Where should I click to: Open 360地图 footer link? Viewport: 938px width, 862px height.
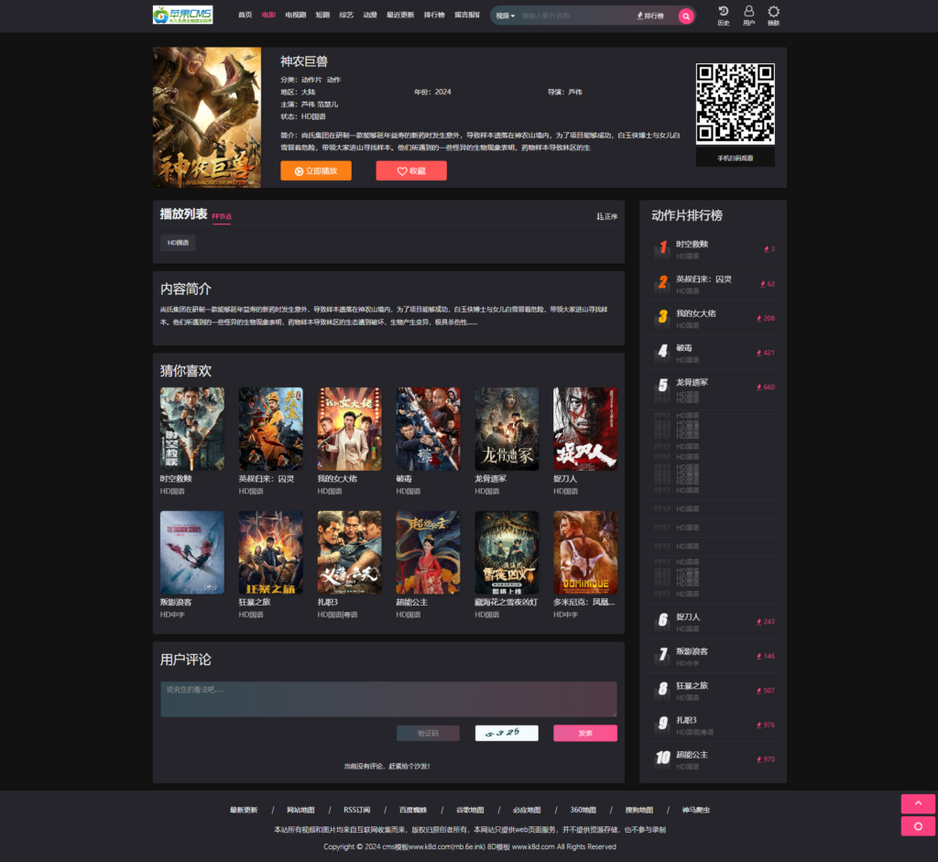point(584,810)
